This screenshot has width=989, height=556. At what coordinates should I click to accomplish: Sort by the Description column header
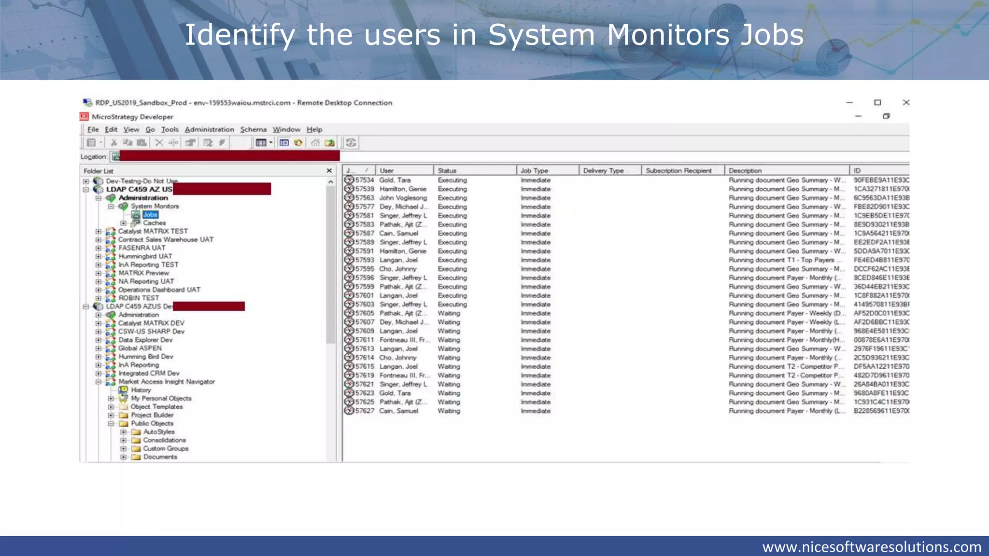click(x=787, y=170)
